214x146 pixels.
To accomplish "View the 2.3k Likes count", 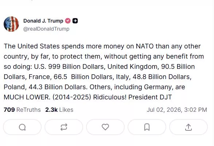I will [59, 110].
